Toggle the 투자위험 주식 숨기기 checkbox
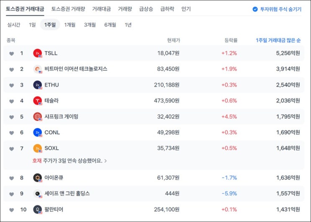The image size is (311, 222). [255, 9]
